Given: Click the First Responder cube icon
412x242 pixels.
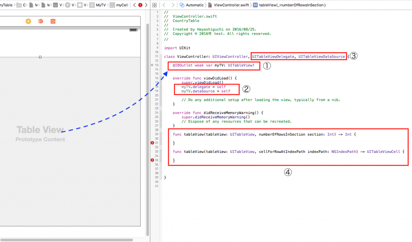Looking at the screenshot, I should click(41, 21).
